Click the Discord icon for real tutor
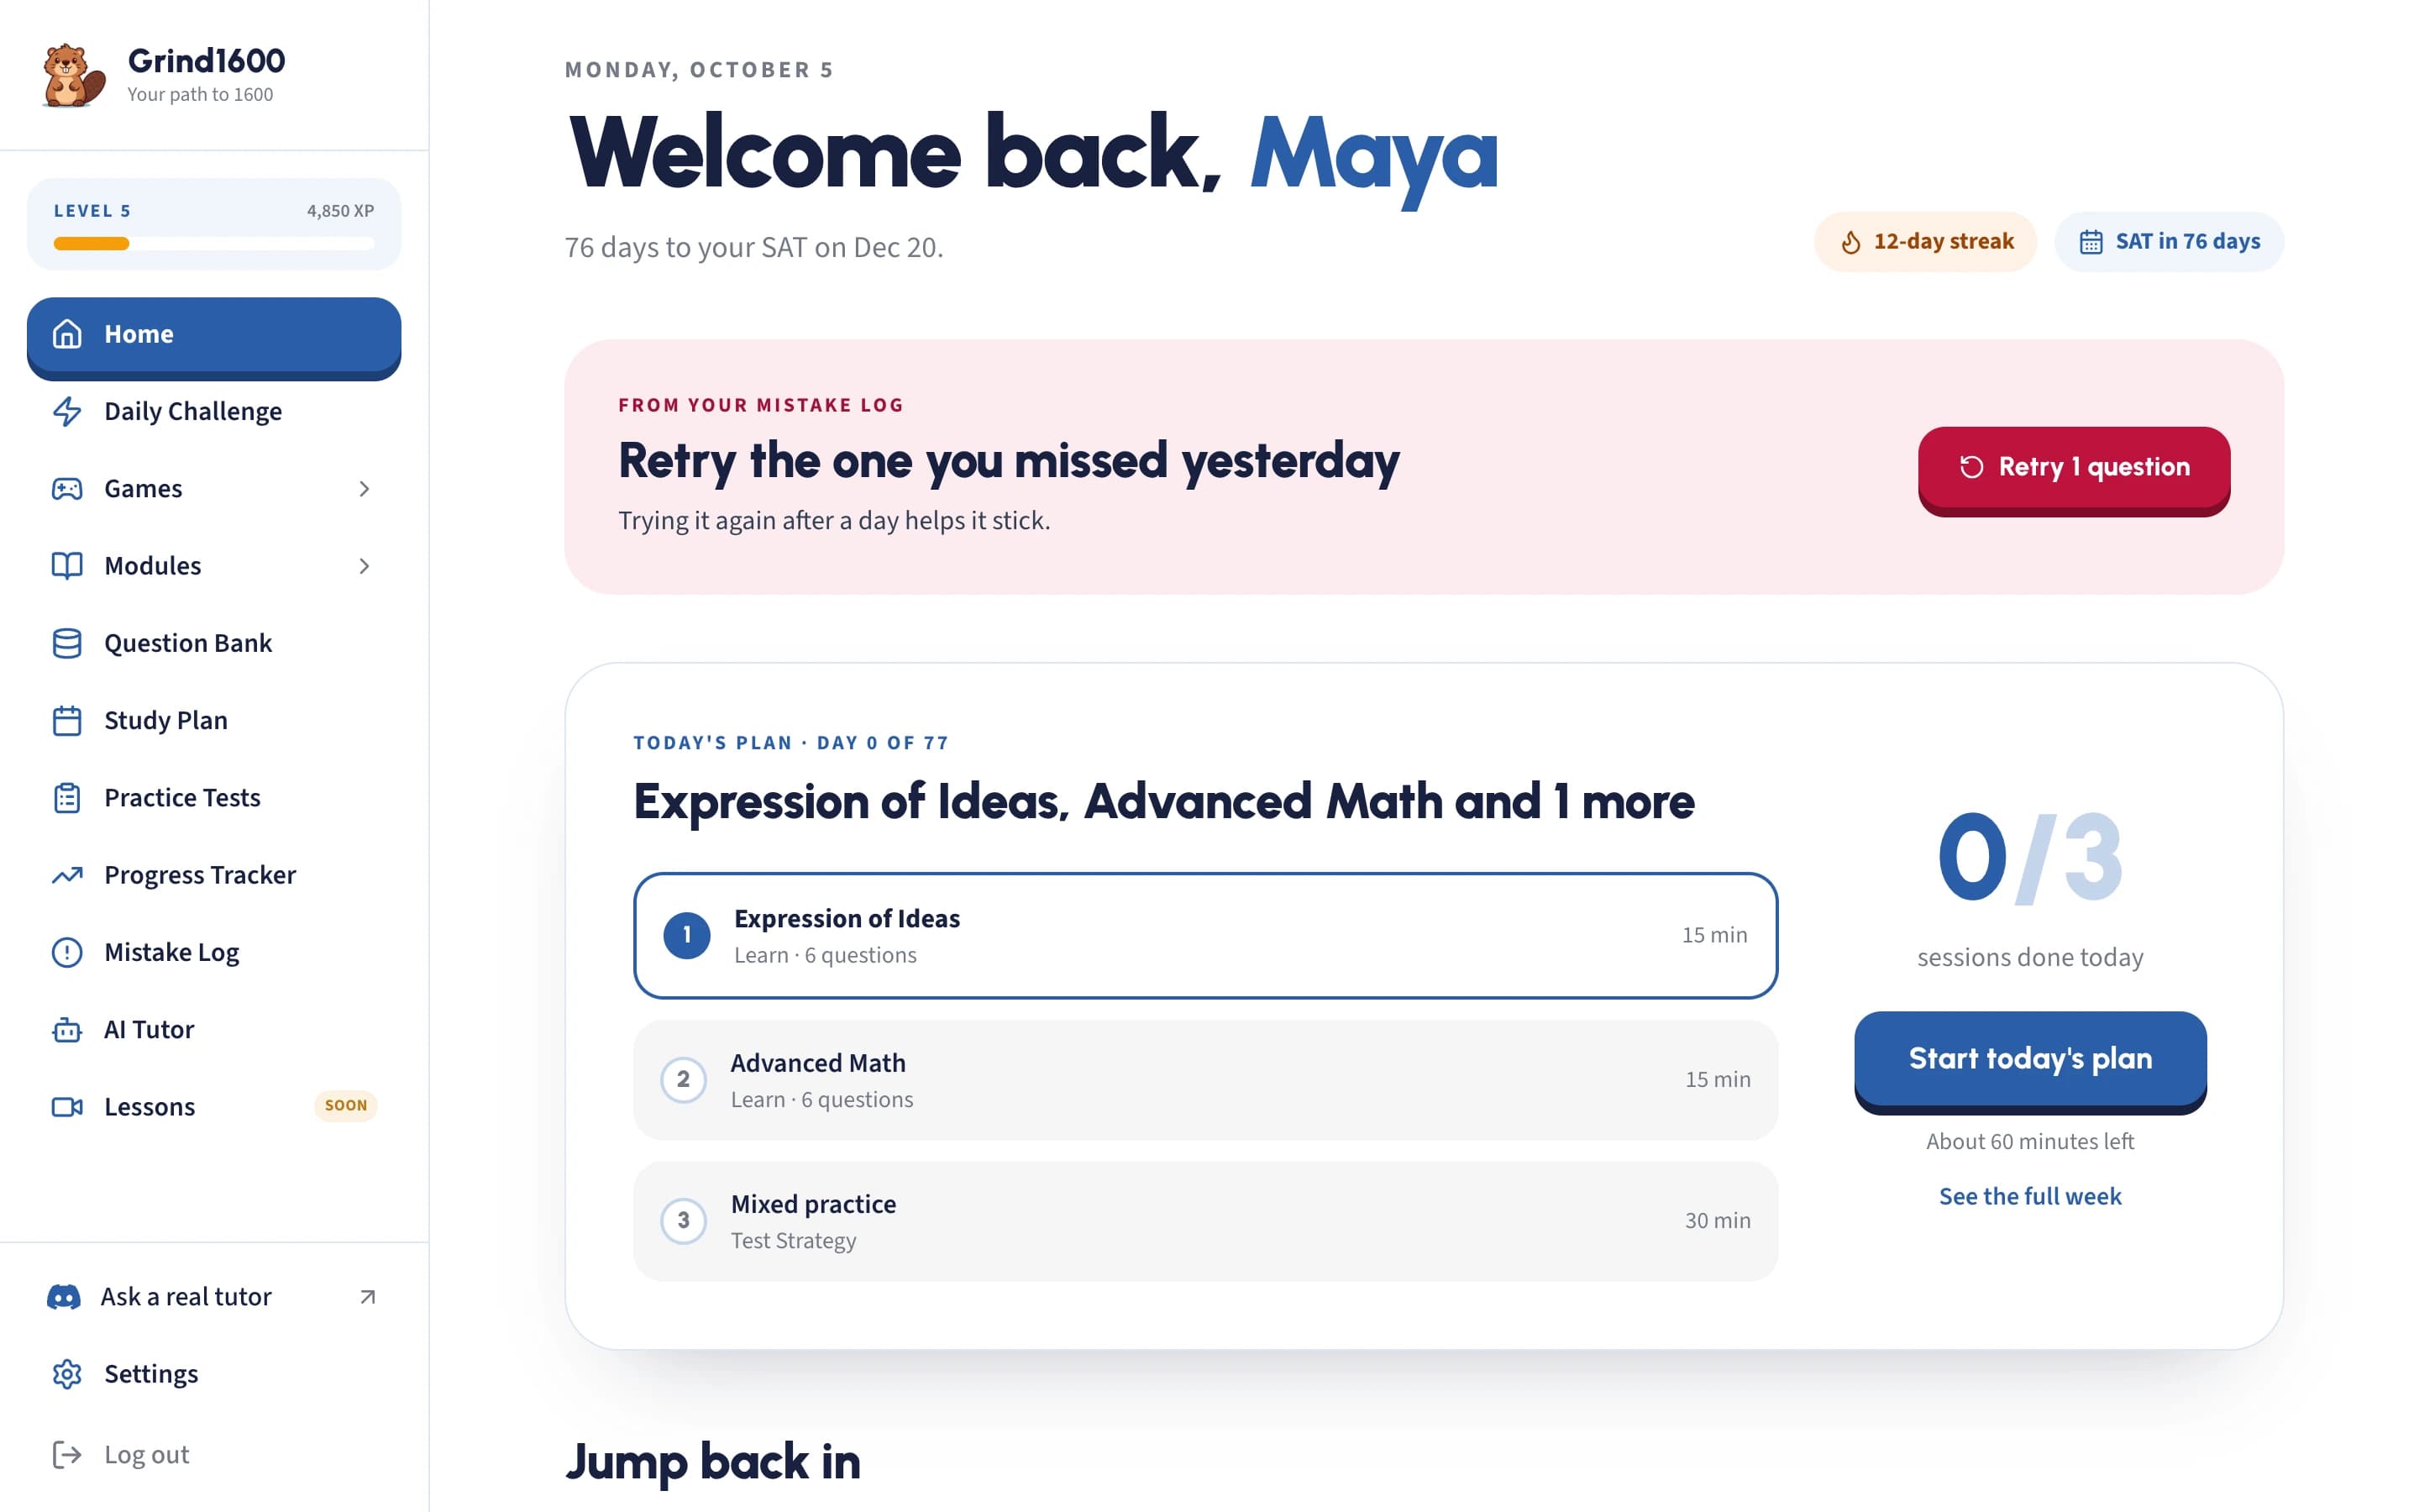This screenshot has height=1512, width=2419. 64,1297
